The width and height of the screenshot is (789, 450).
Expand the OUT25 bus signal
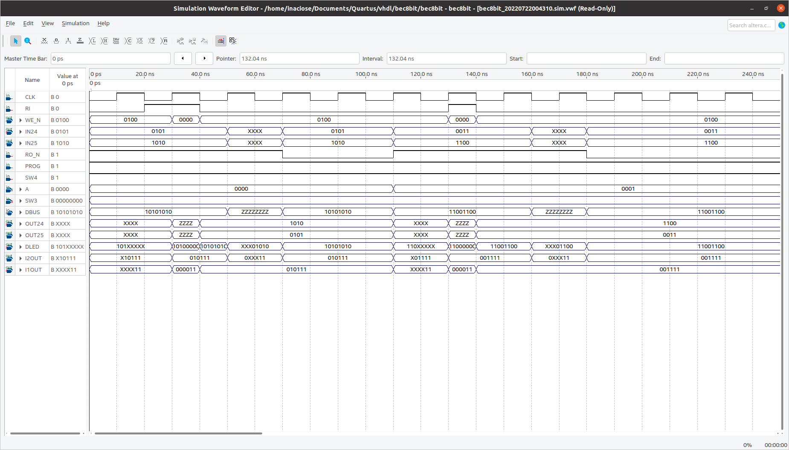pos(20,235)
